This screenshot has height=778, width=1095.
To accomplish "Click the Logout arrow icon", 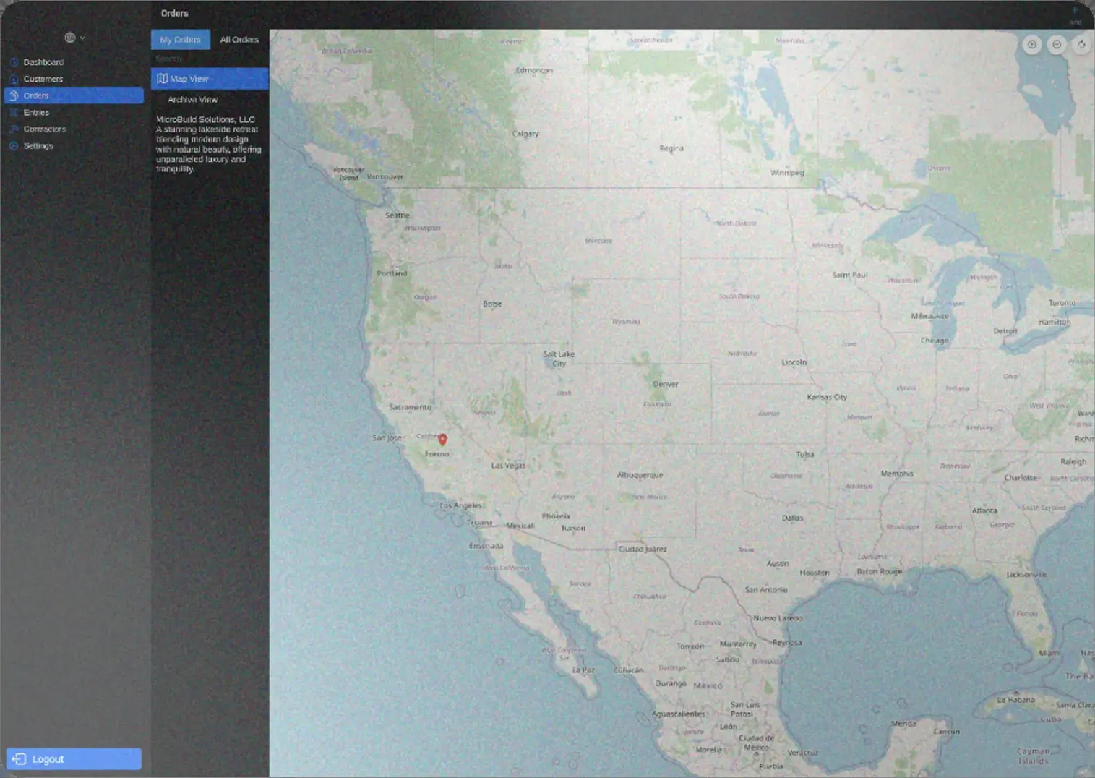I will click(x=20, y=758).
